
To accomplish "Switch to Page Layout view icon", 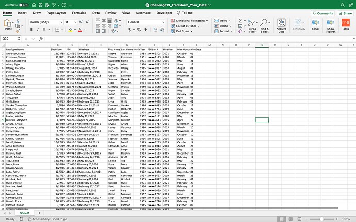I will click(290, 219).
